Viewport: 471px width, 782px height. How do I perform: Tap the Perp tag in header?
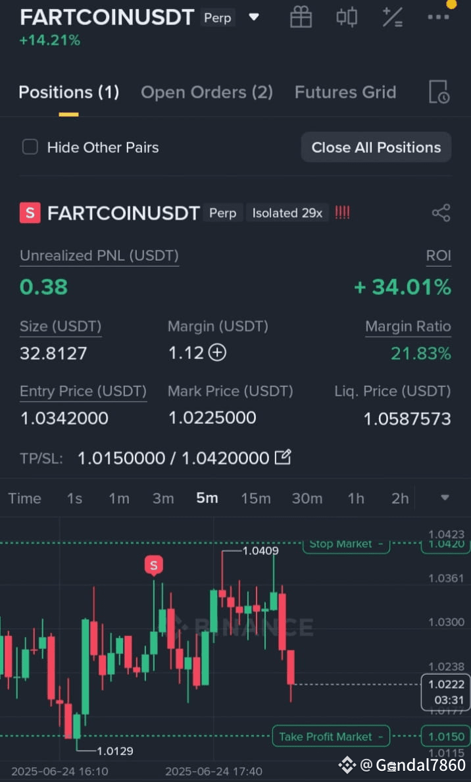coord(218,18)
